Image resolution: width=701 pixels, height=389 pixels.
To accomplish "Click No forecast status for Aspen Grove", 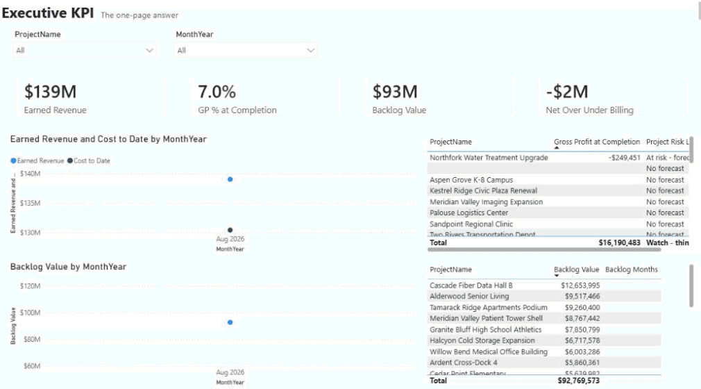I will (665, 180).
